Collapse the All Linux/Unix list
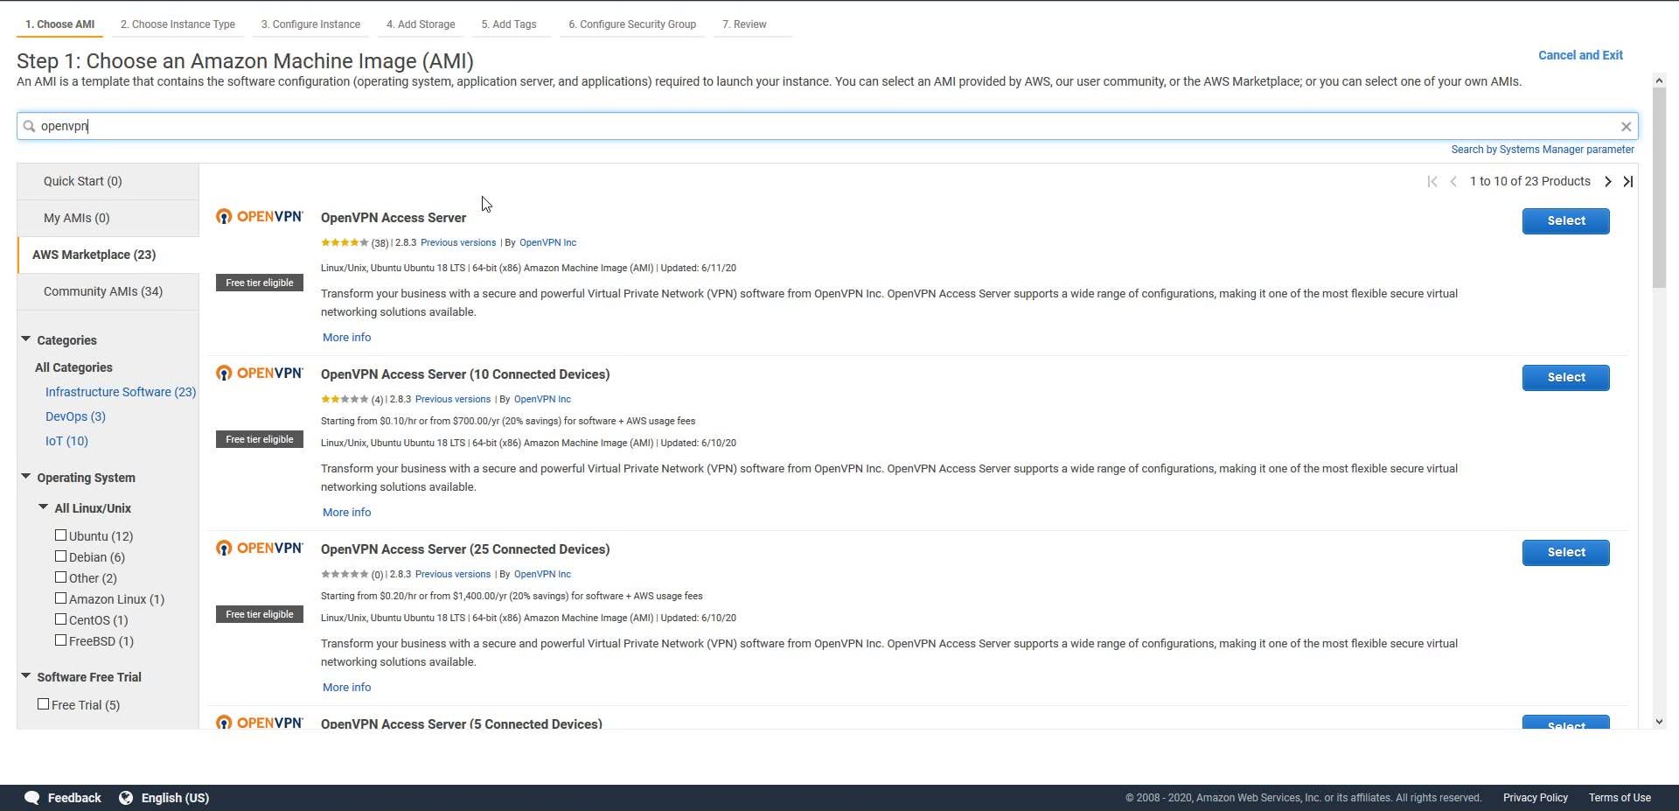The height and width of the screenshot is (811, 1679). pyautogui.click(x=42, y=507)
